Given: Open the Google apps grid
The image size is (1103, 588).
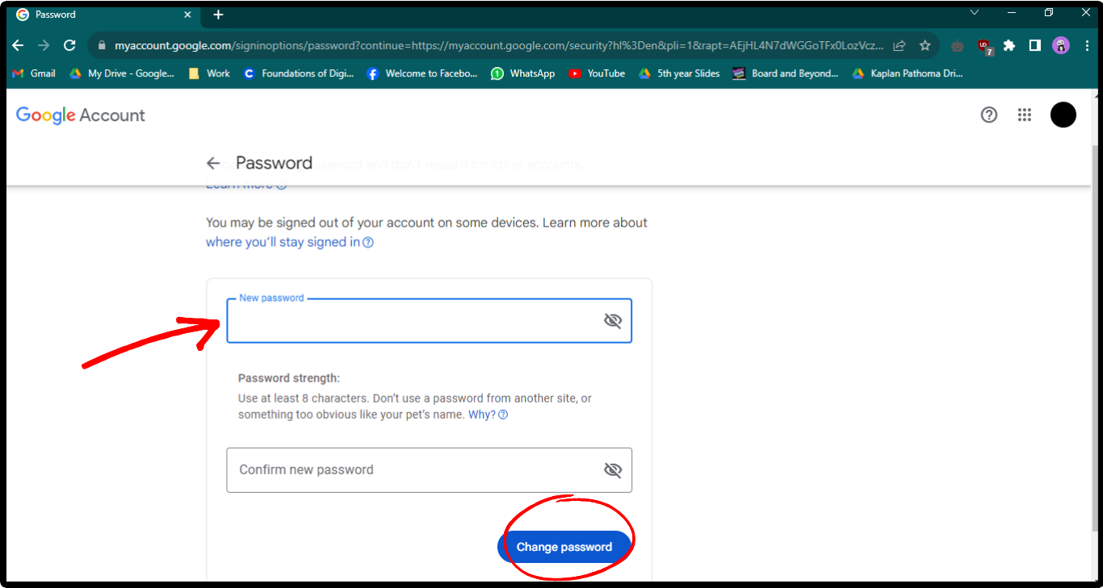Looking at the screenshot, I should coord(1025,115).
